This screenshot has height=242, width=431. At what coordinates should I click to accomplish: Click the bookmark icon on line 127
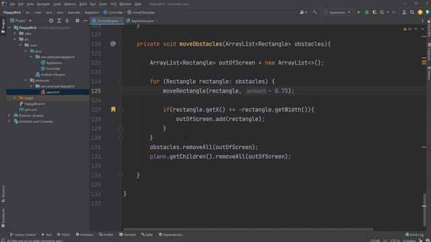pos(113,110)
